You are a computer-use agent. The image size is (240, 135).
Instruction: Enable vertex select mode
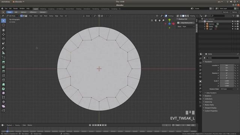coord(21,16)
